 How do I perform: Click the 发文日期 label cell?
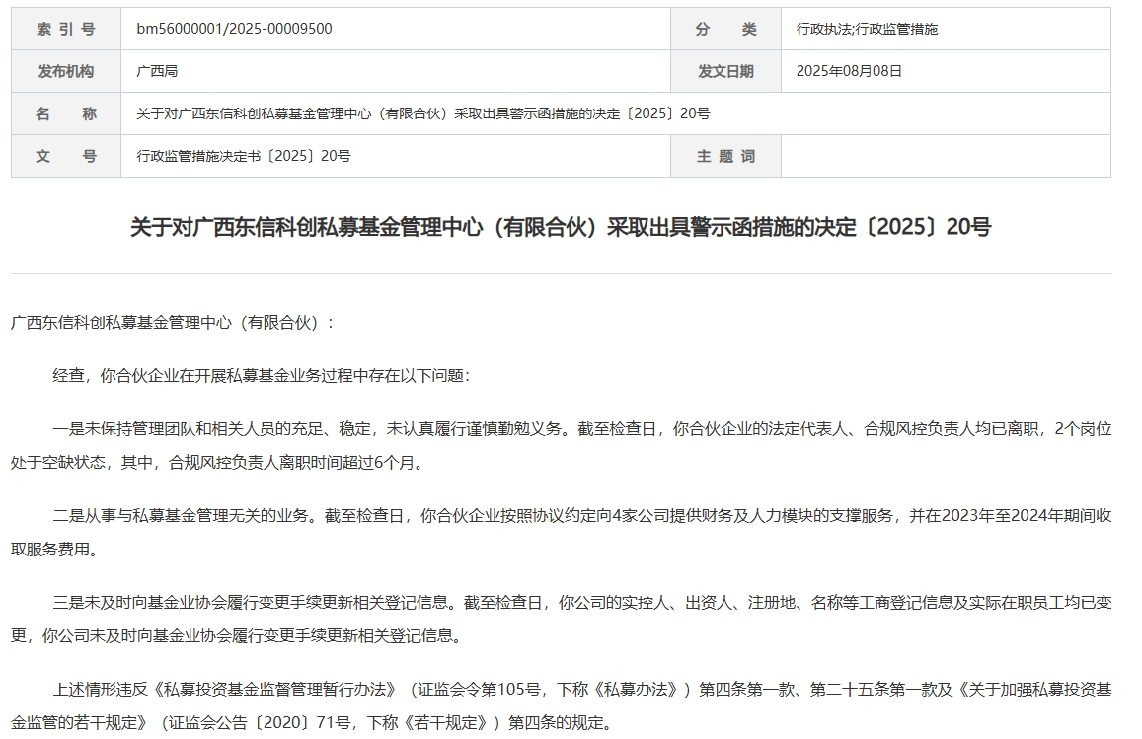click(725, 71)
